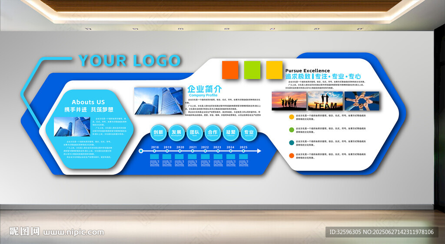Open skyscraper photo beside 企业简介
This screenshot has width=445, height=244.
pyautogui.click(x=159, y=101)
